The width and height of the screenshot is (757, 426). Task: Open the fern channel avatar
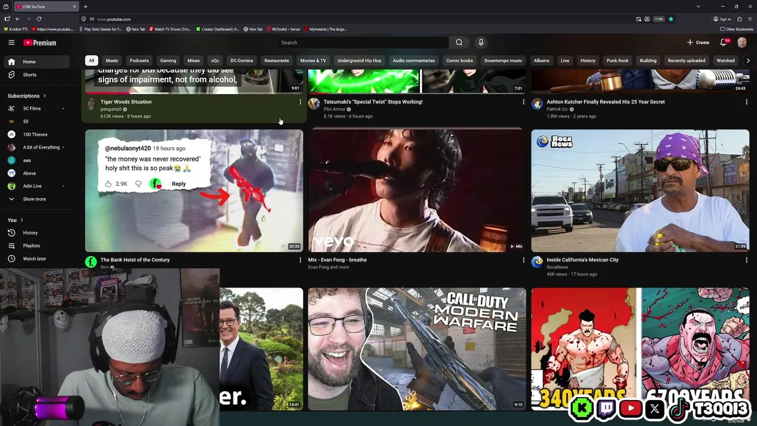tap(91, 262)
